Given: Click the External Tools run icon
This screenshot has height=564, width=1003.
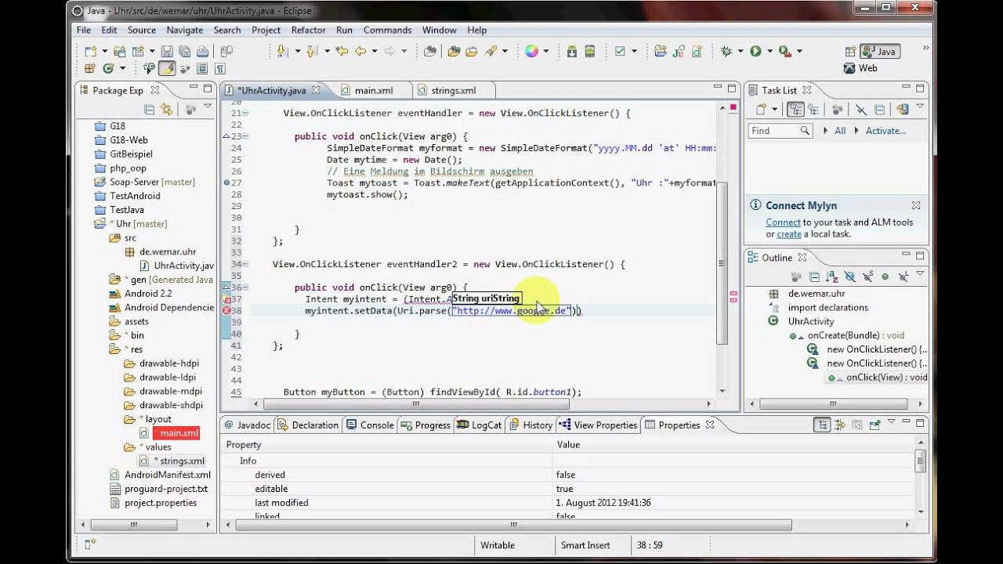Looking at the screenshot, I should tap(785, 51).
